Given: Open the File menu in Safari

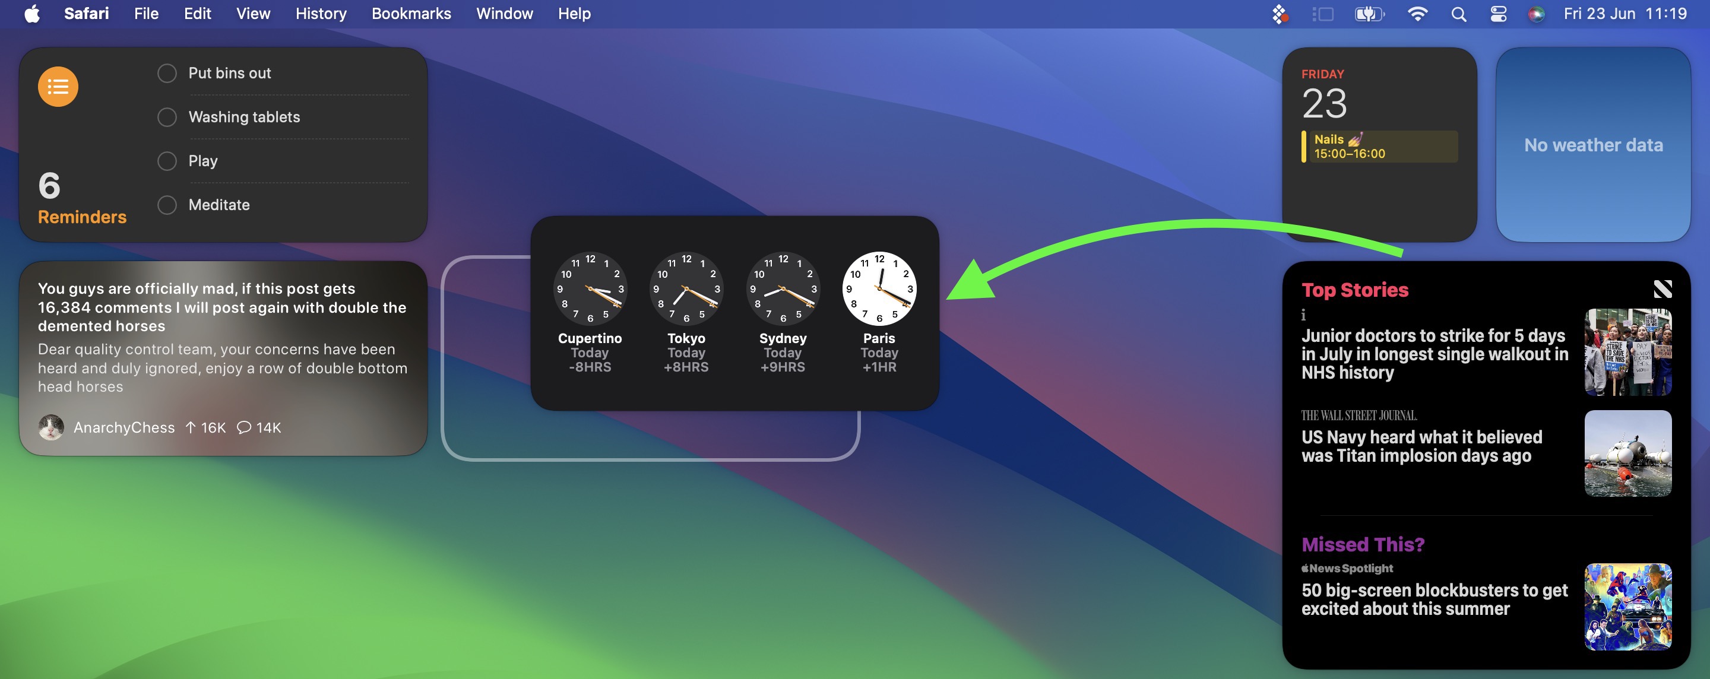Looking at the screenshot, I should (145, 13).
